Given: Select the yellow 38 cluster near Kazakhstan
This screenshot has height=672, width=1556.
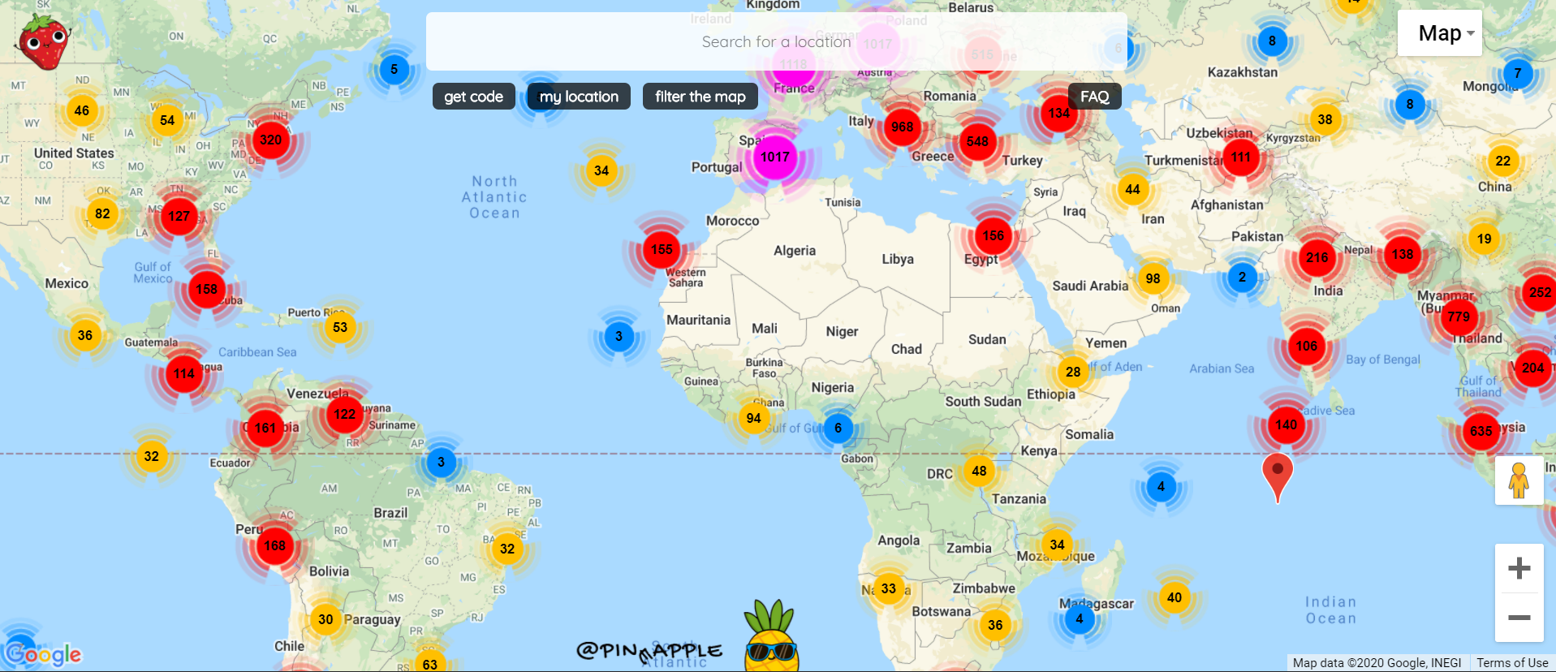Looking at the screenshot, I should click(1325, 119).
